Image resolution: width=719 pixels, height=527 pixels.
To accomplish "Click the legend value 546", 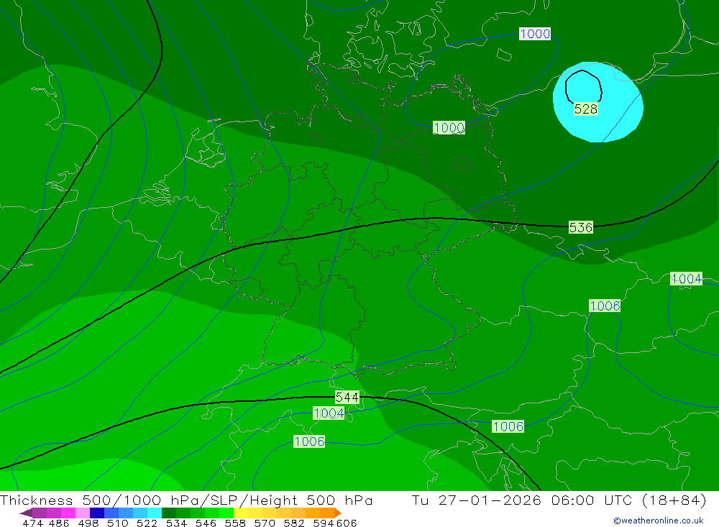I will click(x=206, y=523).
